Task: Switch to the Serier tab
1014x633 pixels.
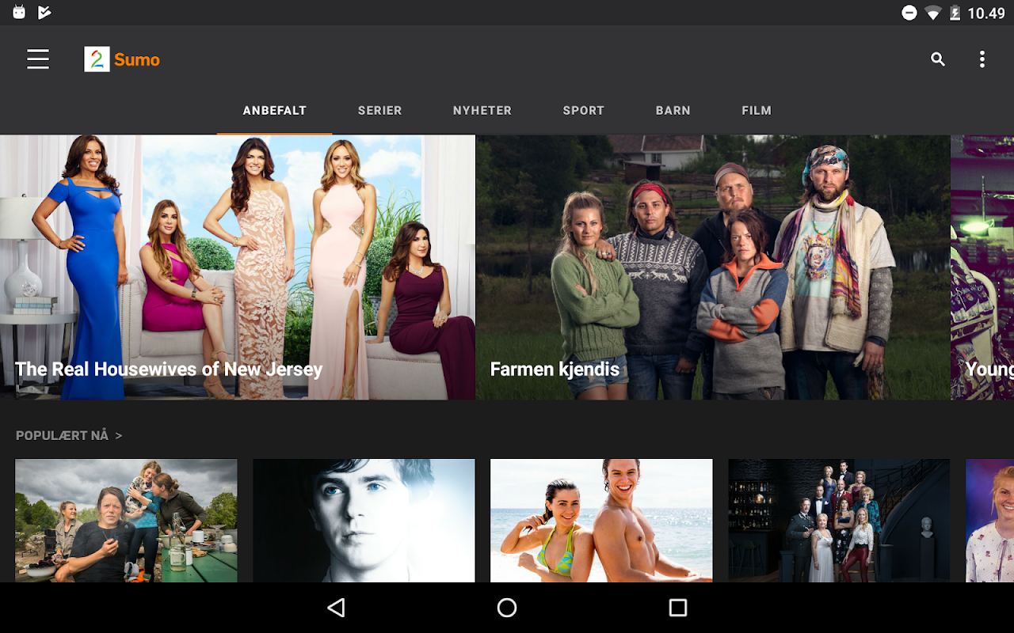Action: 380,111
